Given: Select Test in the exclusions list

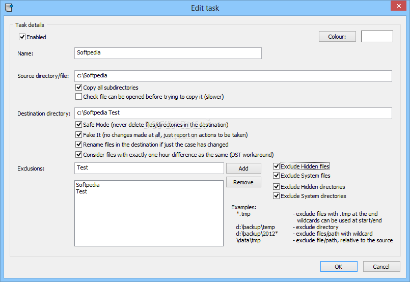Looking at the screenshot, I should [81, 191].
